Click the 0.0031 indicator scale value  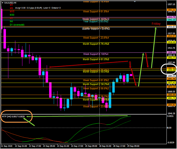click(x=170, y=116)
